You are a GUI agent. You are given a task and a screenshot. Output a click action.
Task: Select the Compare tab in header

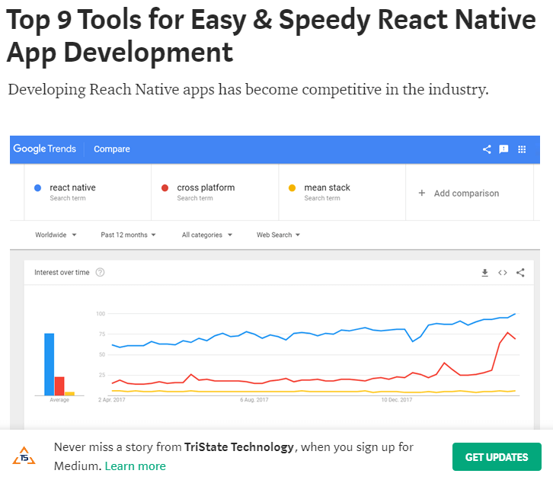click(112, 149)
